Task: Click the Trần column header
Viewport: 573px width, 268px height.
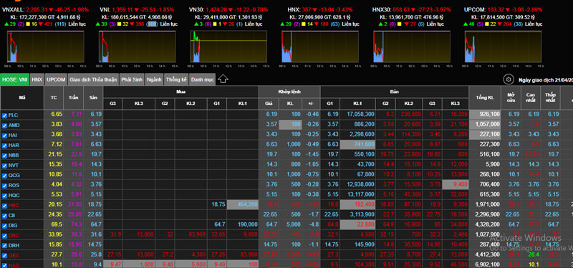Action: [x=73, y=98]
